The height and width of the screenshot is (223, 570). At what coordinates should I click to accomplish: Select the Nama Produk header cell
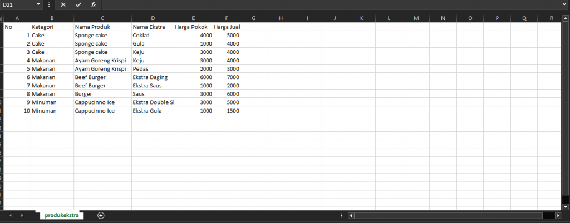tap(102, 26)
